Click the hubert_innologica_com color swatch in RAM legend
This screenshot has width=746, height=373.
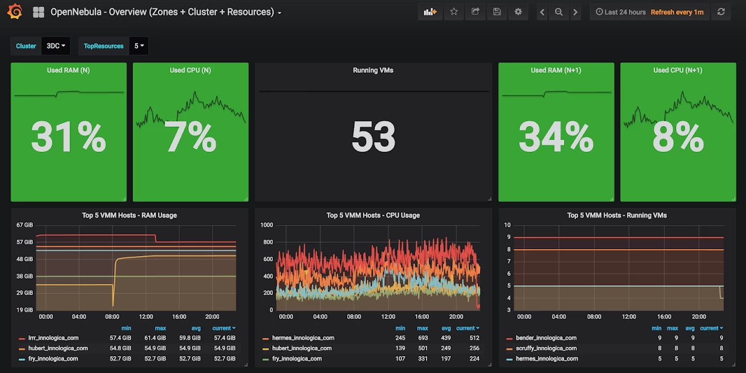(x=22, y=349)
